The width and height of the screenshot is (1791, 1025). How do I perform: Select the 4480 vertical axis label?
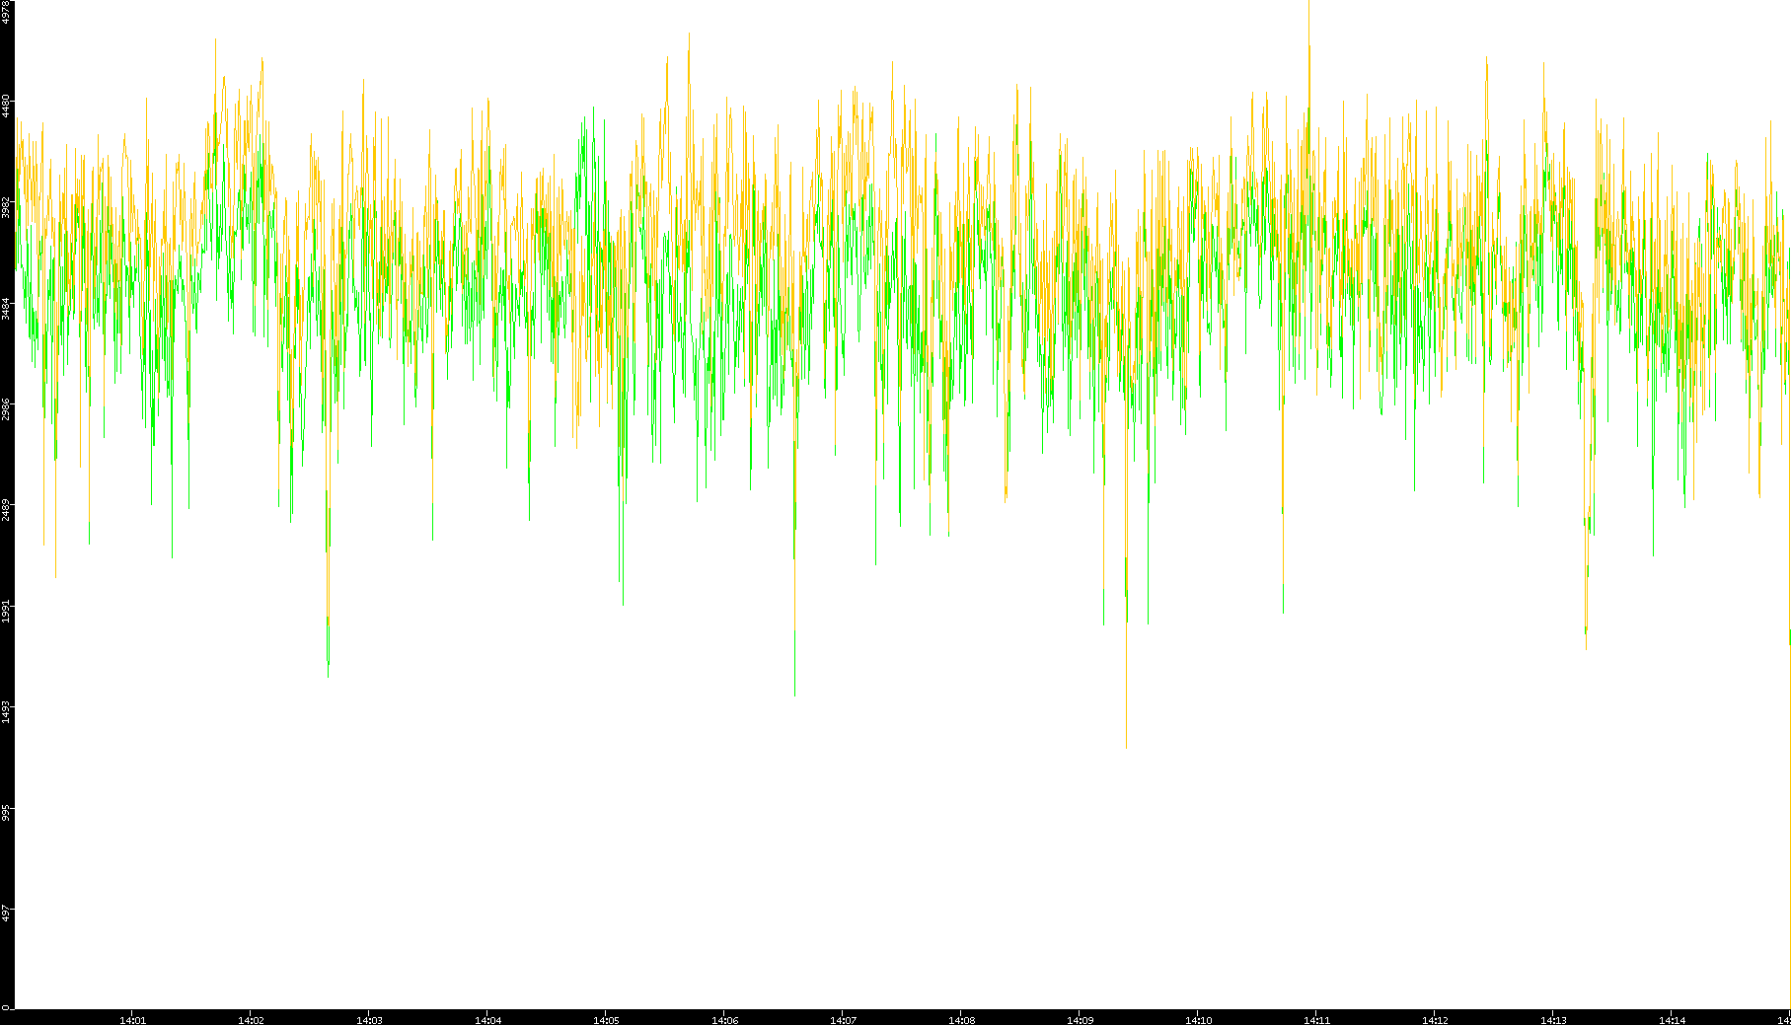6,106
